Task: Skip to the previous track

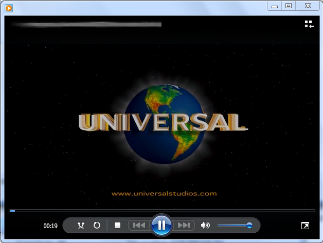Action: coord(139,226)
